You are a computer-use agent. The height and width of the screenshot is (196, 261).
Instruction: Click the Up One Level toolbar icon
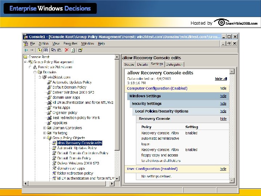[40, 50]
